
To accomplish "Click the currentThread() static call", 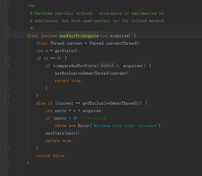I will point(123,43).
